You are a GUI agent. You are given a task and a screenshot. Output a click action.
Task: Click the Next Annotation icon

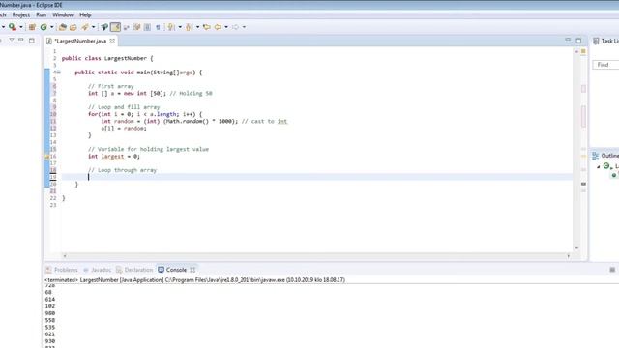[x=171, y=27]
